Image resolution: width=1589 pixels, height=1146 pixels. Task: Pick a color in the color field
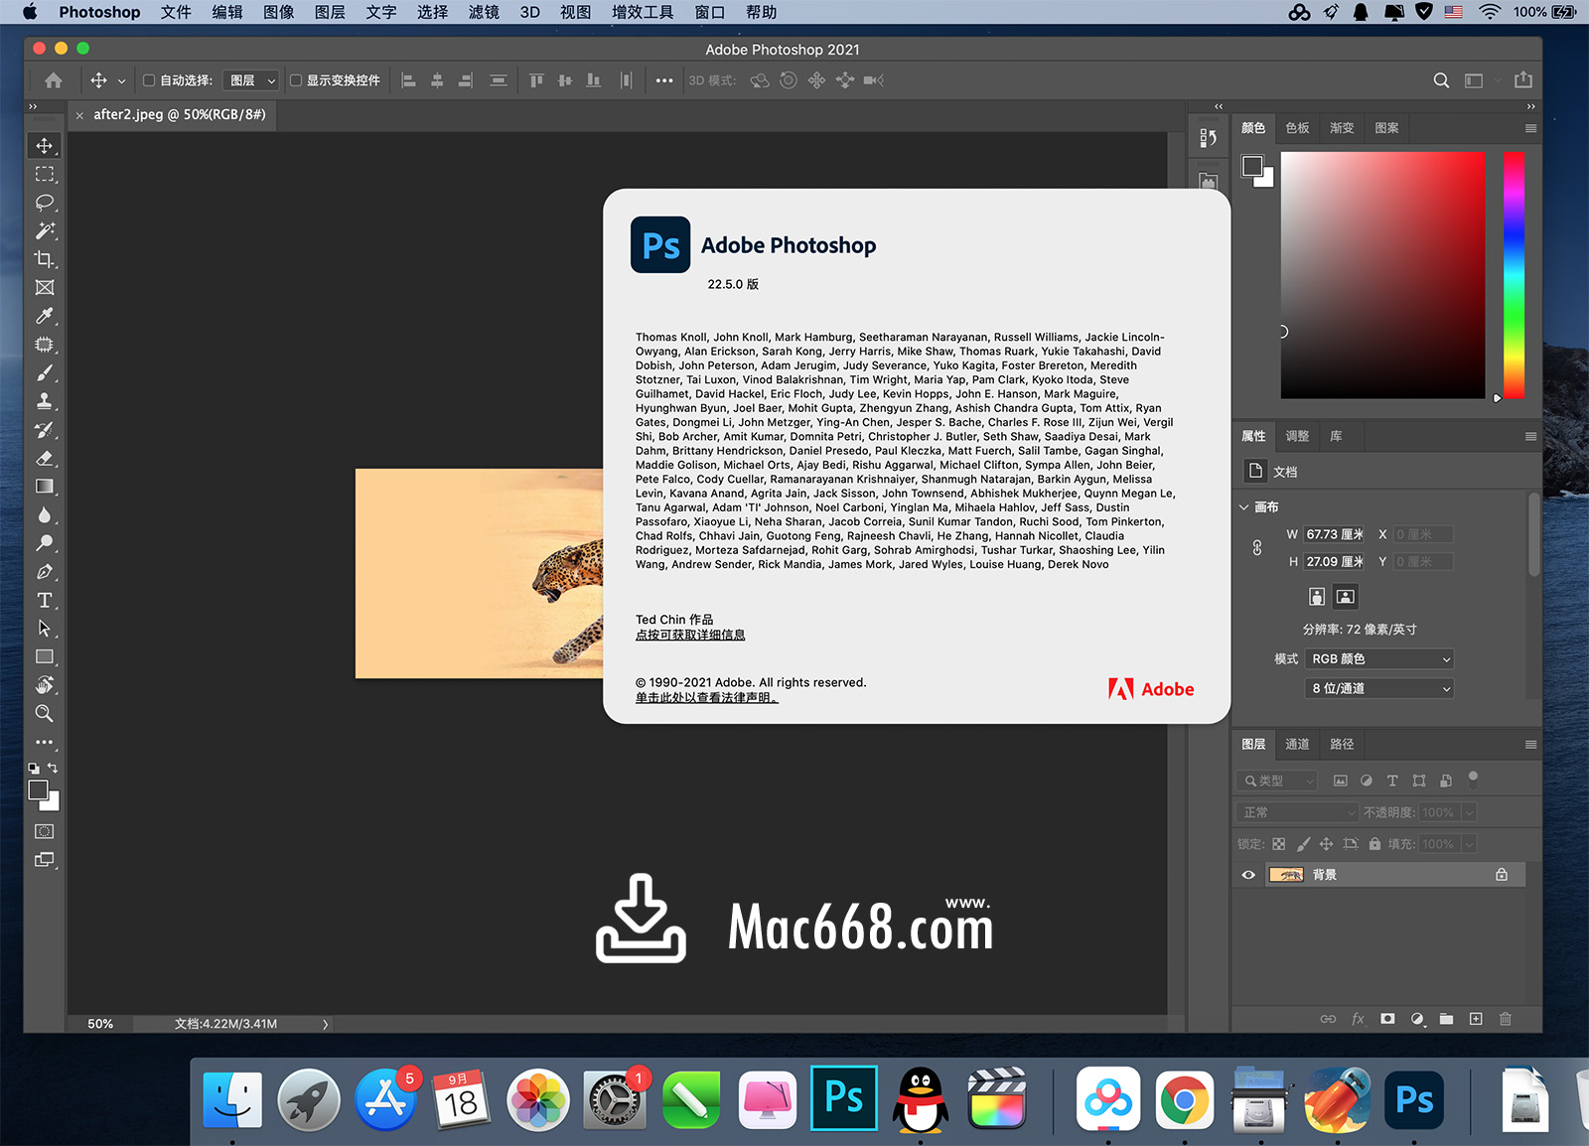tap(1382, 275)
